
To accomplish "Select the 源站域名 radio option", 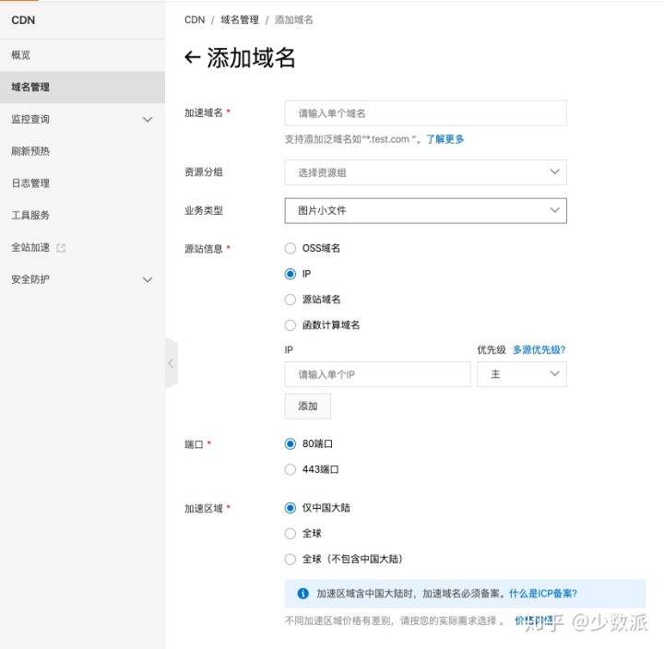I will pos(290,300).
